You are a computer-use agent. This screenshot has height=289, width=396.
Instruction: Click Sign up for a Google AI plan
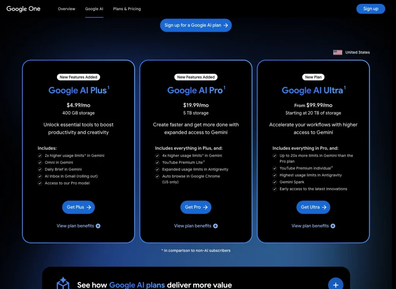pyautogui.click(x=196, y=25)
